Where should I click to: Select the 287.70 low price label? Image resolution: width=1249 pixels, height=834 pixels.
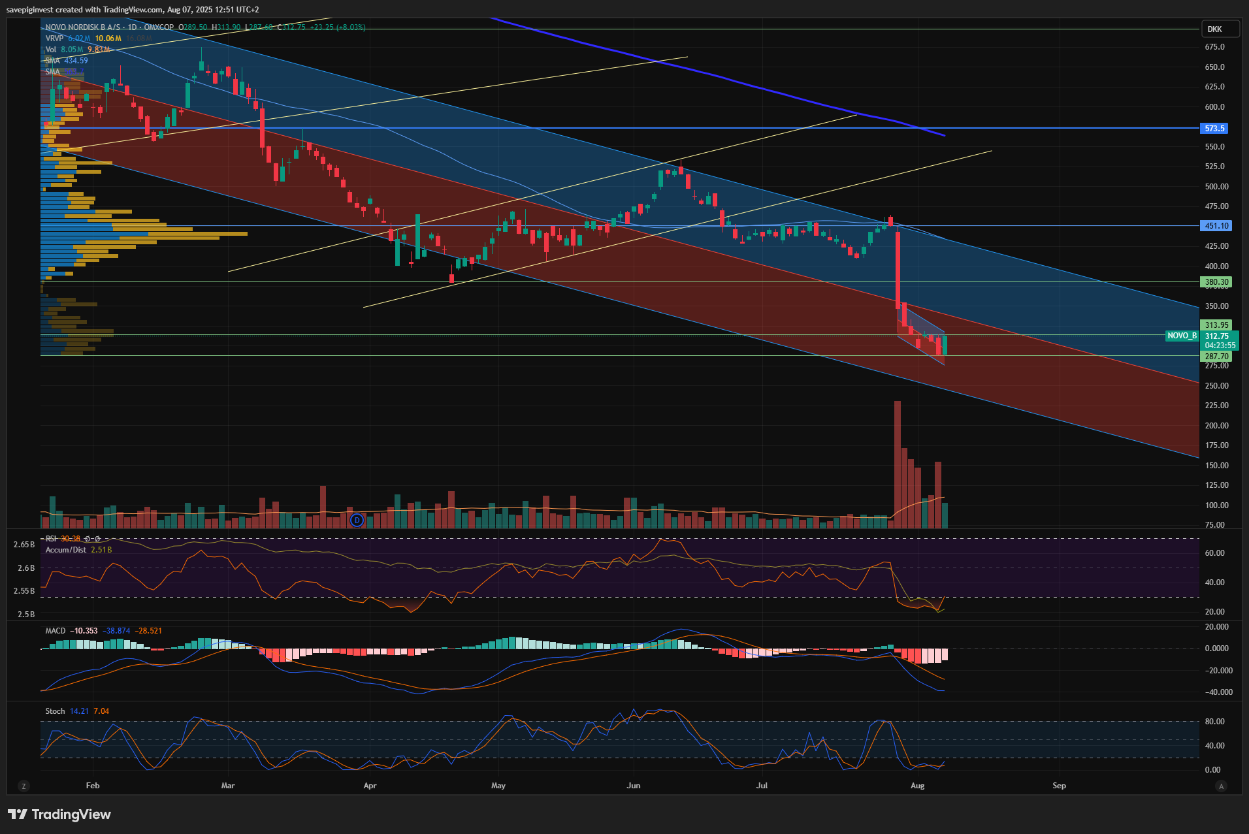point(1216,357)
